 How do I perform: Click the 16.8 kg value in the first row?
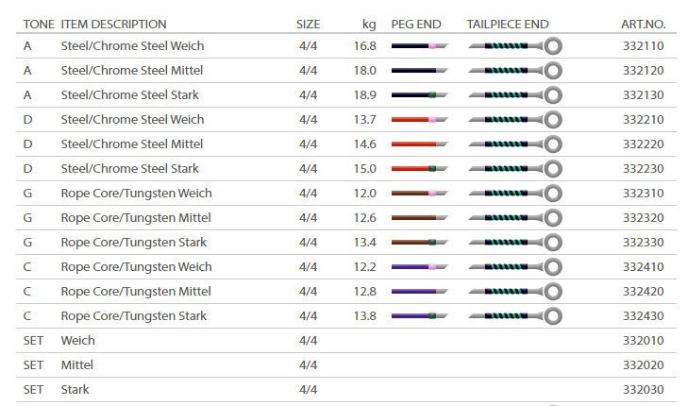point(364,46)
